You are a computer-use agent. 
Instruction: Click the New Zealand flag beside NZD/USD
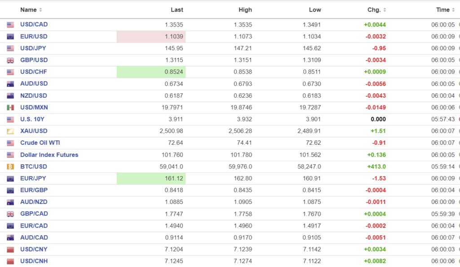click(x=10, y=96)
